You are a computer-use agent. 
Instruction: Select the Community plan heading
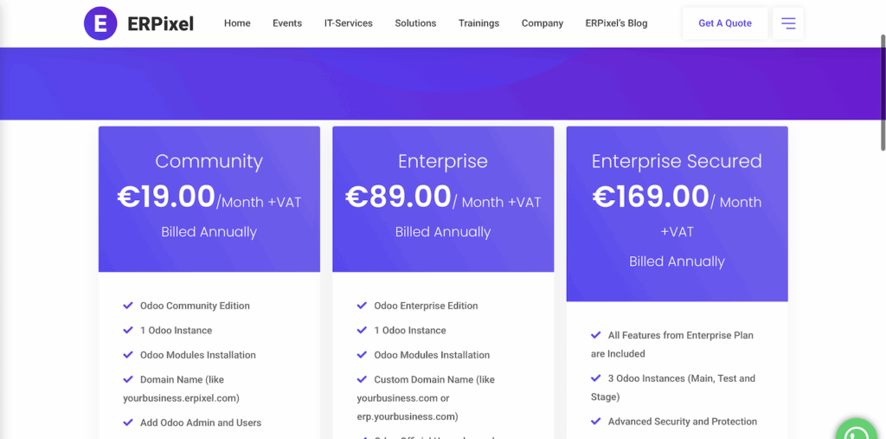tap(209, 161)
